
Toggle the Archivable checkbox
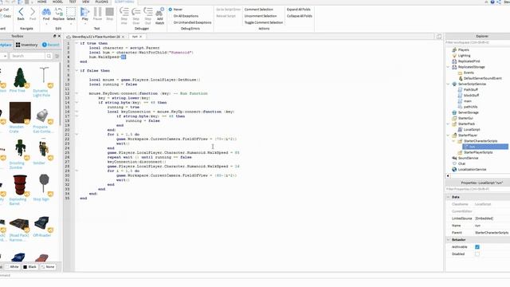click(477, 247)
